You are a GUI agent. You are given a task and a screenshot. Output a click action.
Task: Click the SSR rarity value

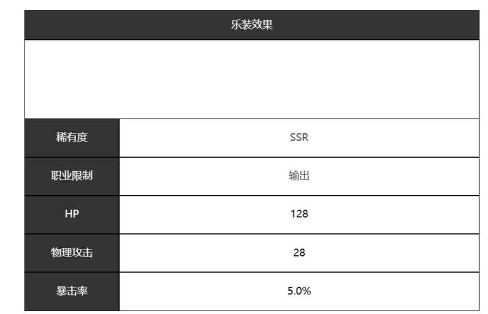click(299, 137)
